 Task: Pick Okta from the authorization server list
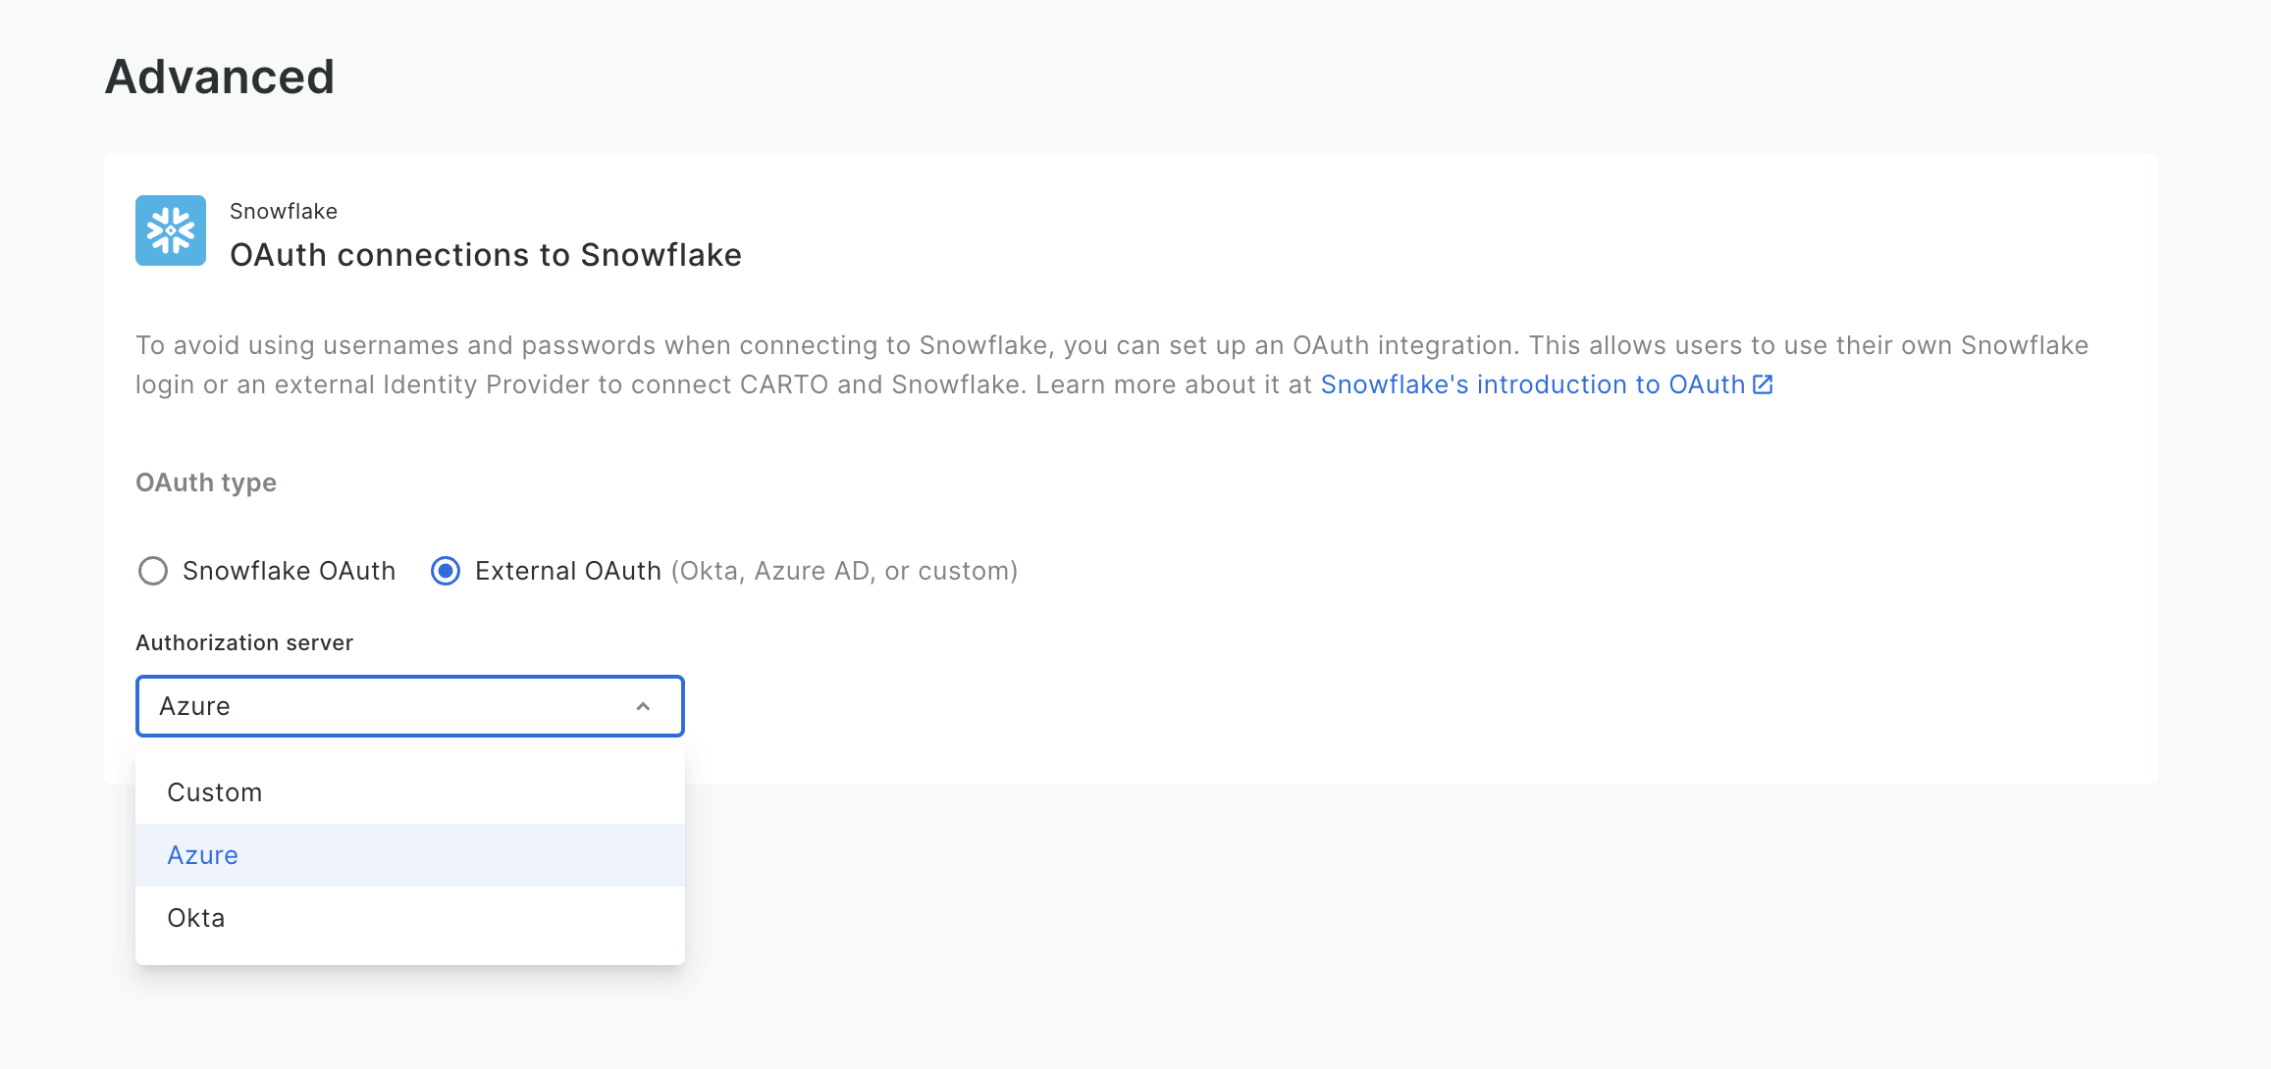196,918
